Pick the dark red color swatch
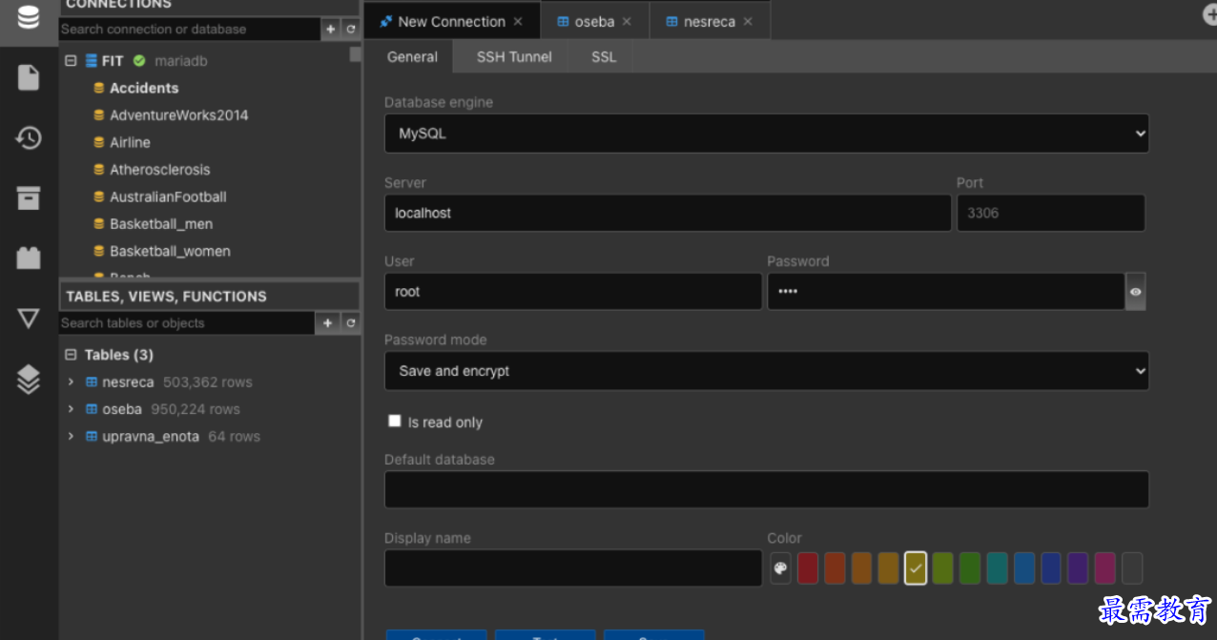 (808, 568)
